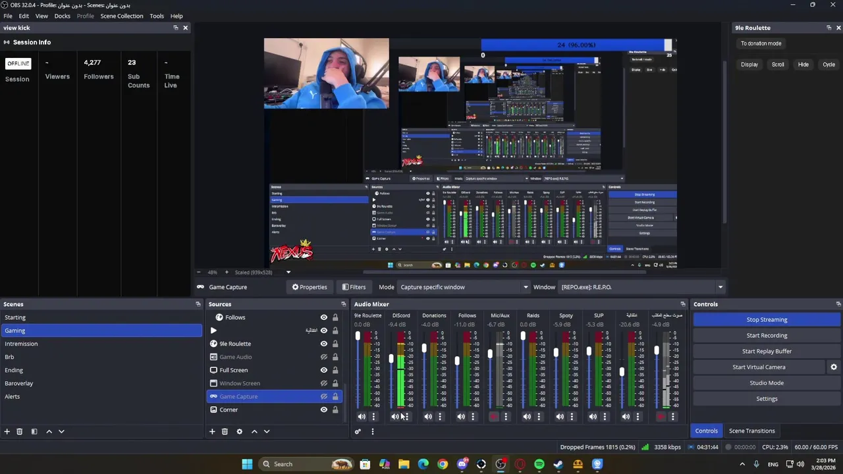
Task: Click Start Recording
Action: click(767, 335)
